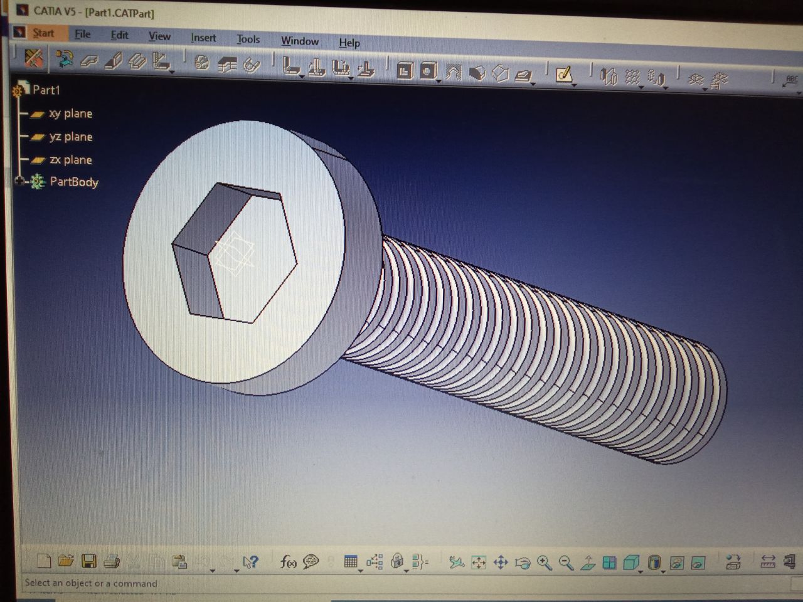This screenshot has height=602, width=803.
Task: Open the Design Table tool
Action: [351, 562]
